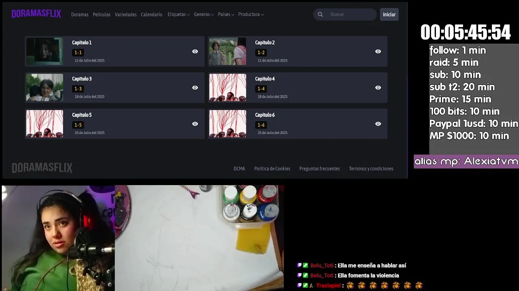Click the Capitulo 6 title
This screenshot has width=519, height=291.
pos(265,115)
